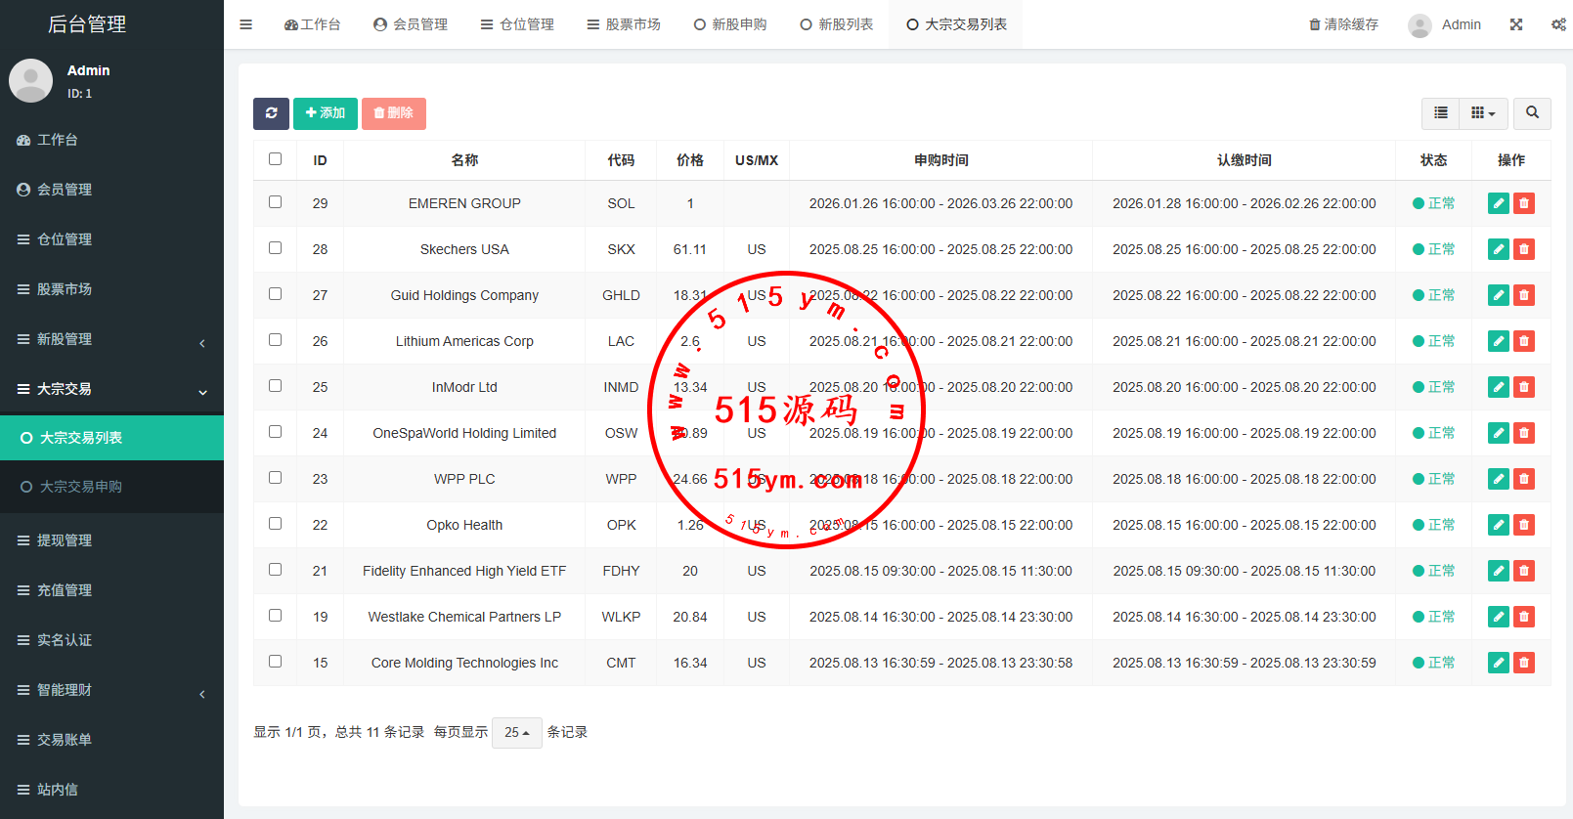The image size is (1573, 819).
Task: Select 大宗交易申购 in sidebar submenu
Action: point(81,487)
